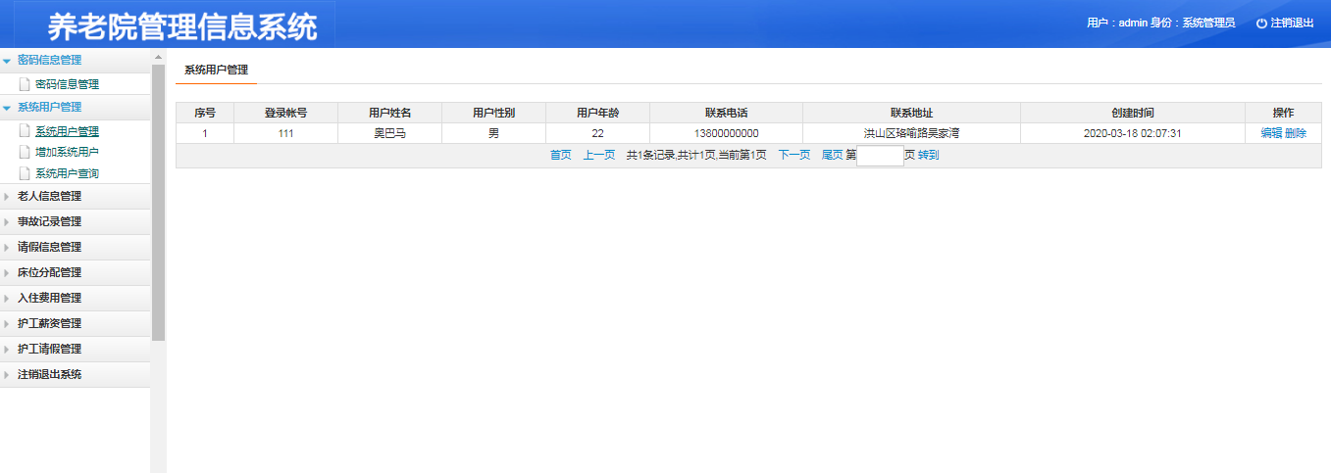
Task: Go to 下一页 next page
Action: pyautogui.click(x=794, y=155)
